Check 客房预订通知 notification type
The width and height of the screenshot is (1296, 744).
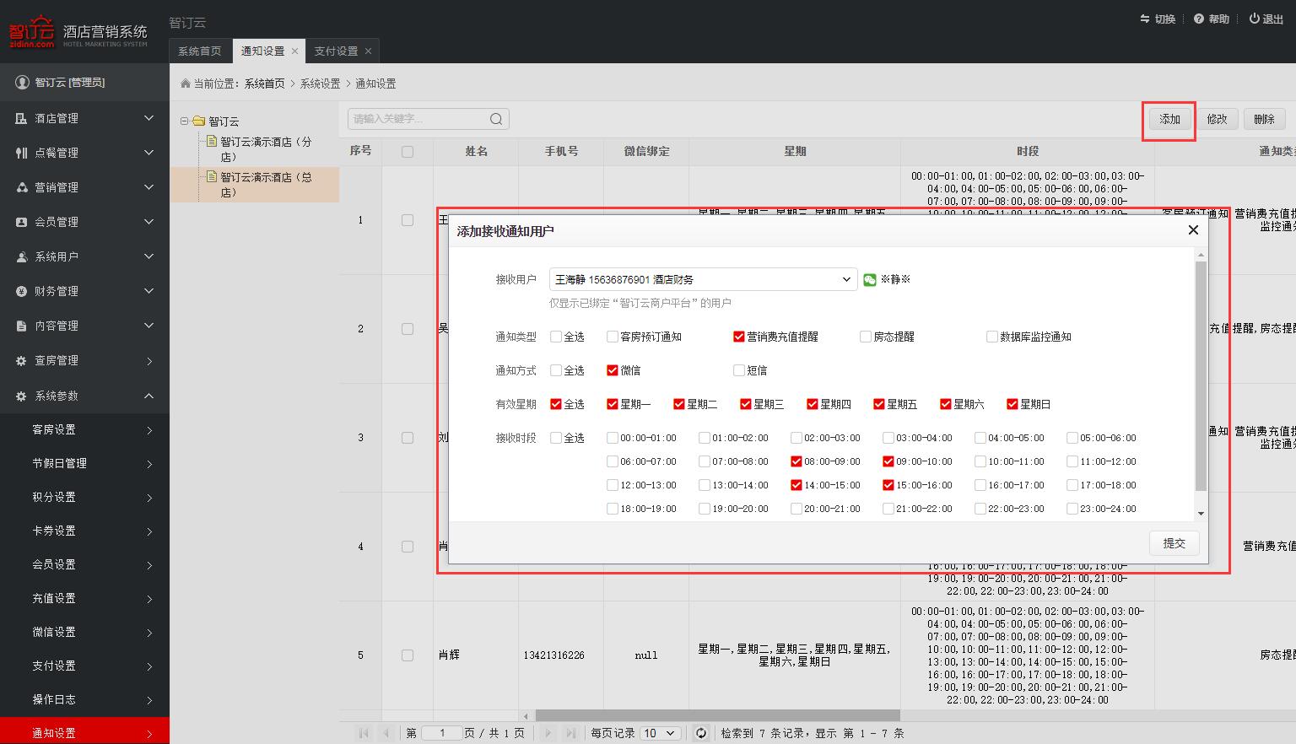pyautogui.click(x=613, y=337)
